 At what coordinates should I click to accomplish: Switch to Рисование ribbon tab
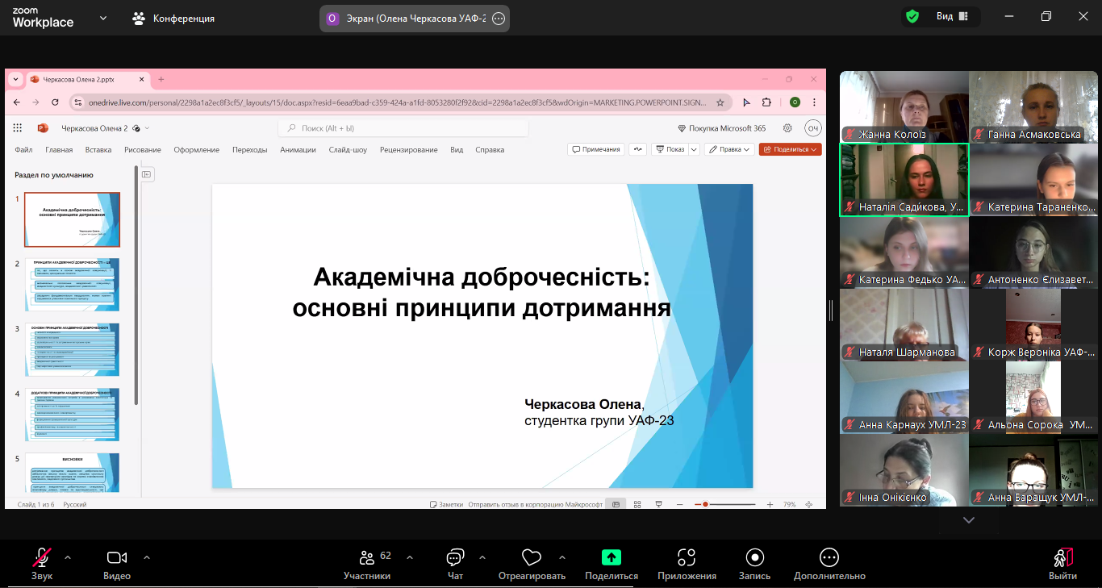coord(143,150)
